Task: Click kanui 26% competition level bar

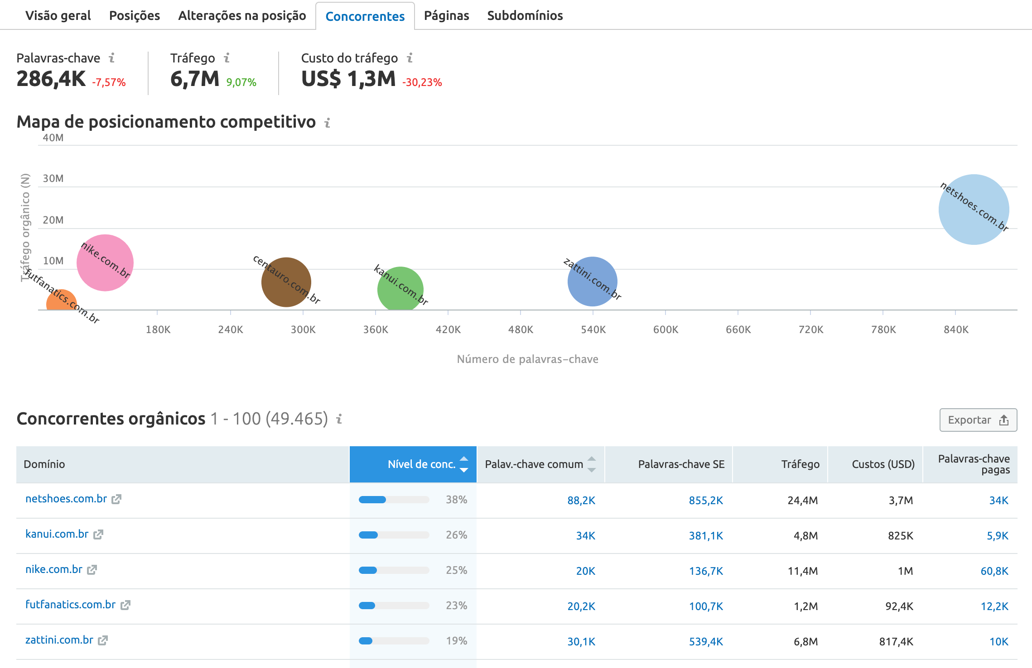Action: 394,535
